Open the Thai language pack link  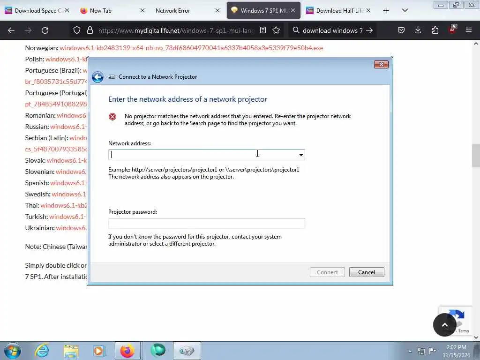(x=64, y=205)
